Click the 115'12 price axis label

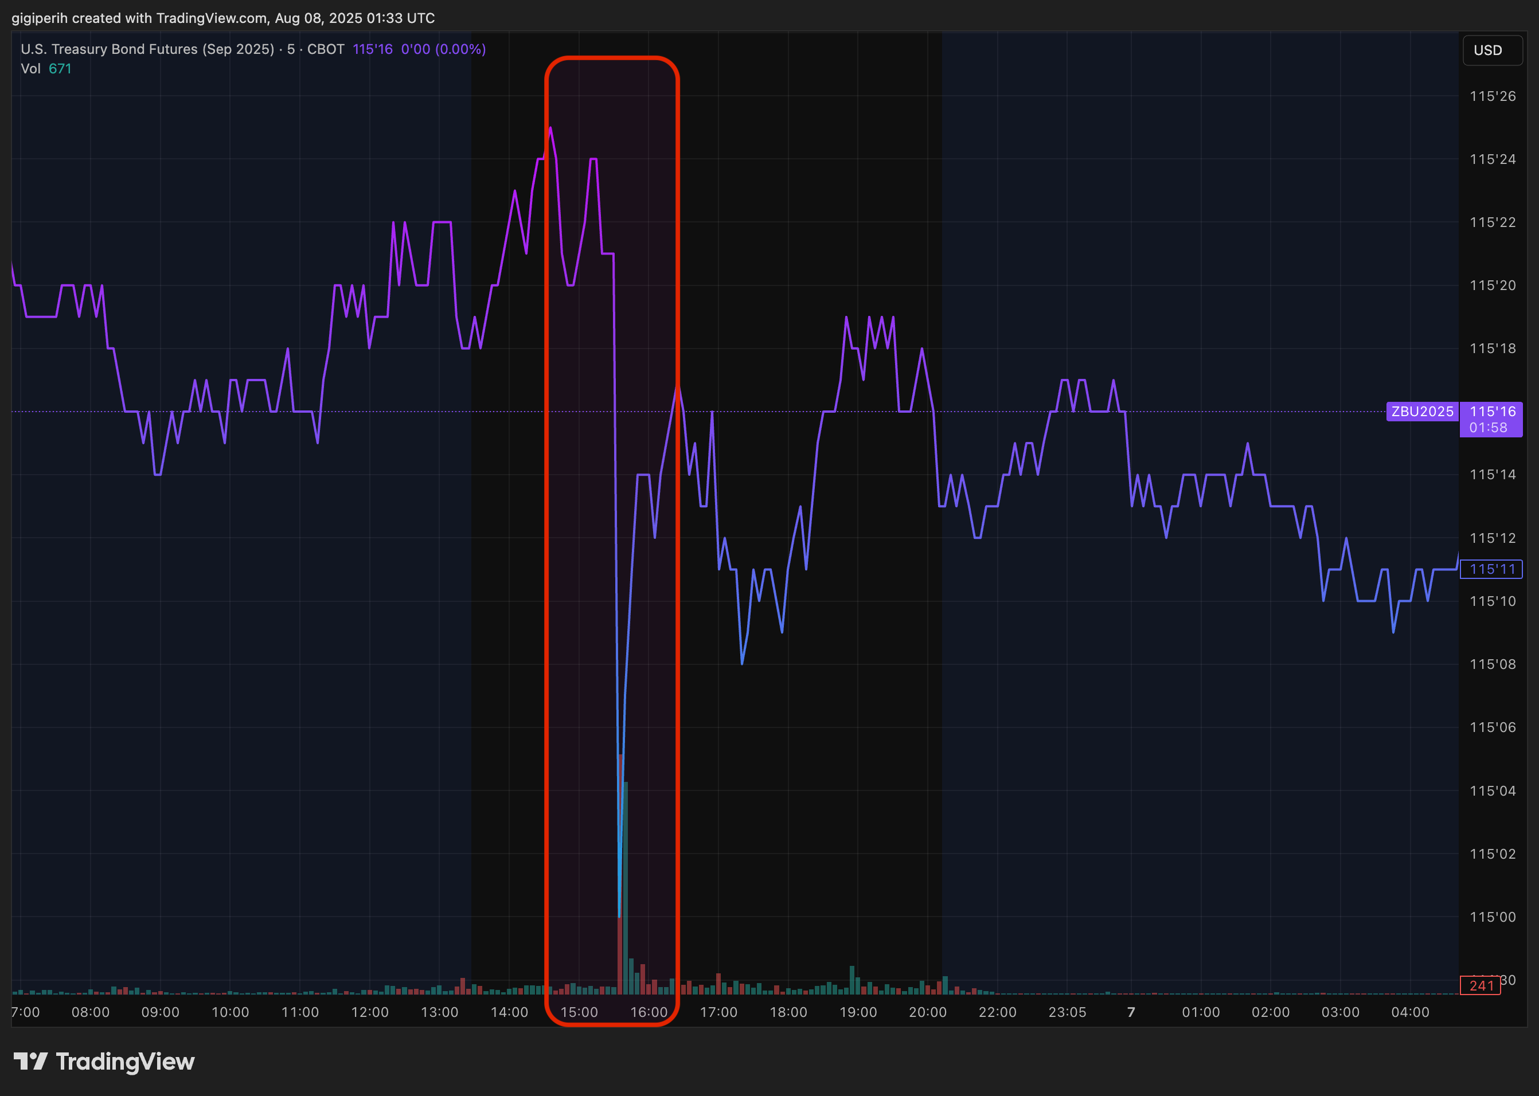click(1493, 539)
